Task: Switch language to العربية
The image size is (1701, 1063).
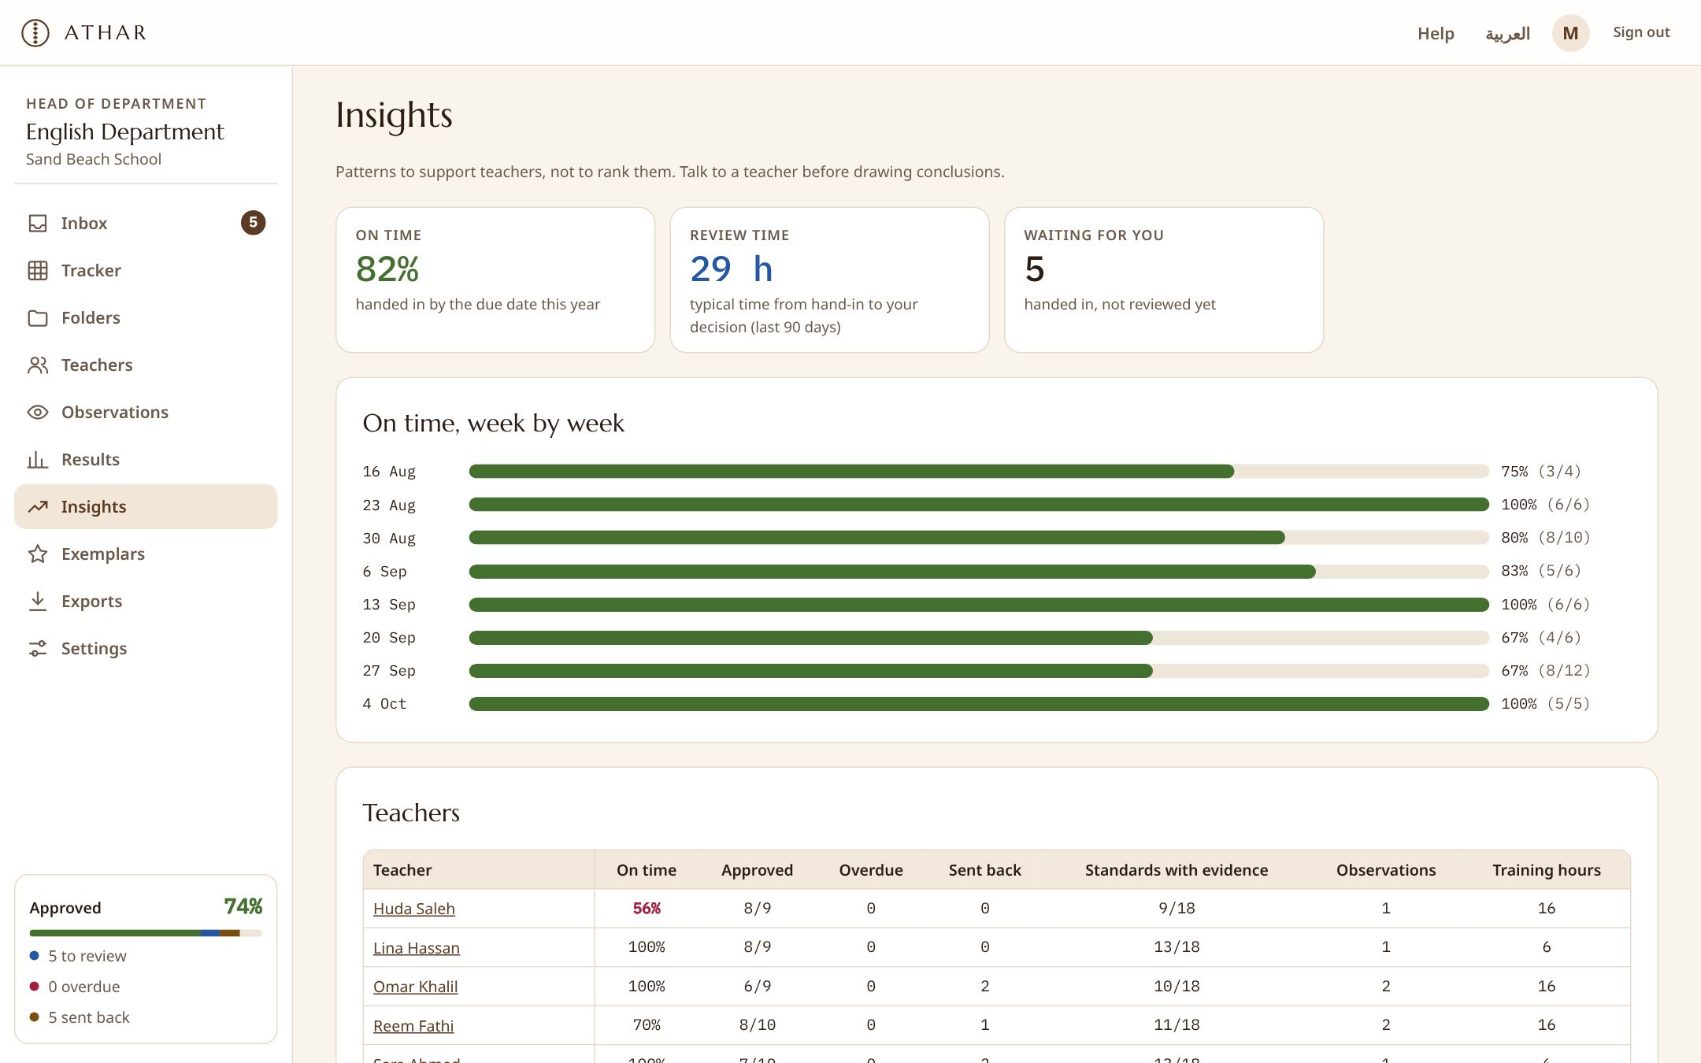Action: point(1507,33)
